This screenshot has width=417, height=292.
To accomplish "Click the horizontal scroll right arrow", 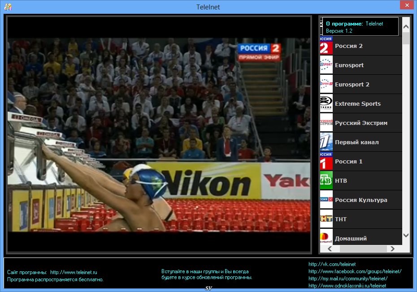I will point(392,249).
